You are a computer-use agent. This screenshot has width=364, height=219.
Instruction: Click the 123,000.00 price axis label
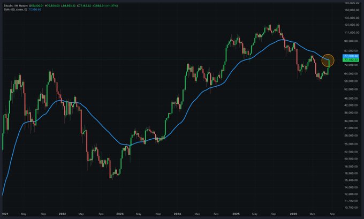click(x=352, y=25)
